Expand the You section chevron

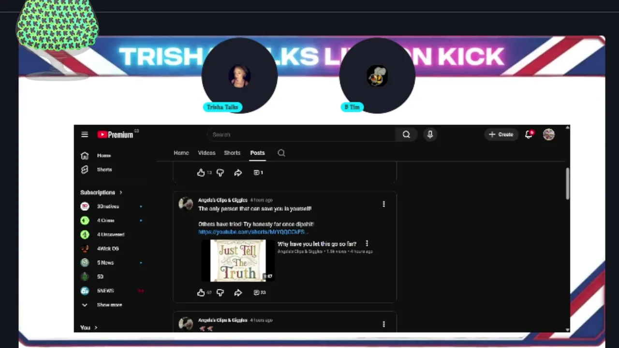[x=96, y=328]
